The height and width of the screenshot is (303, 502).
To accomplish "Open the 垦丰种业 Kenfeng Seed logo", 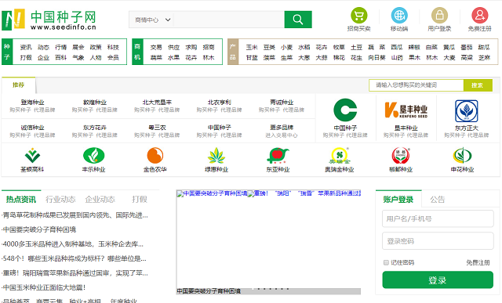I will tap(406, 110).
